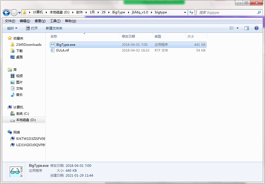Viewport: 265px width, 184px height.
Task: Click the folder icon in address bar
Action: point(25,12)
